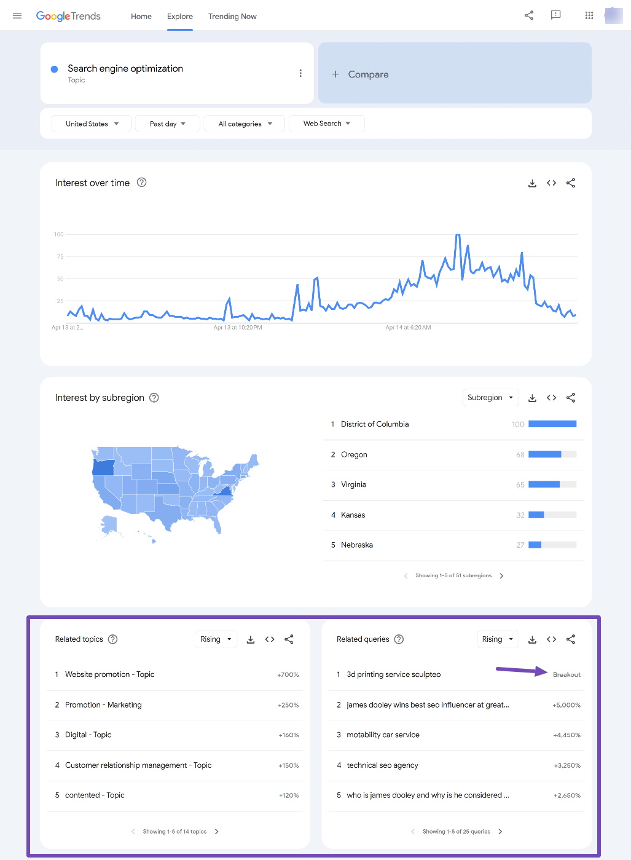Viewport: 631px width, 860px height.
Task: Open the 'technical seo agency' related query
Action: [x=382, y=765]
